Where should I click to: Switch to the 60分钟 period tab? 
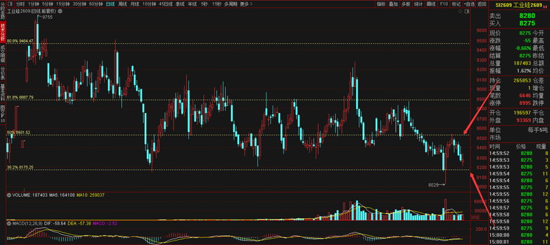(96, 4)
